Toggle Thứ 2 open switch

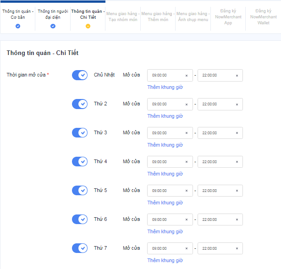pyautogui.click(x=80, y=104)
